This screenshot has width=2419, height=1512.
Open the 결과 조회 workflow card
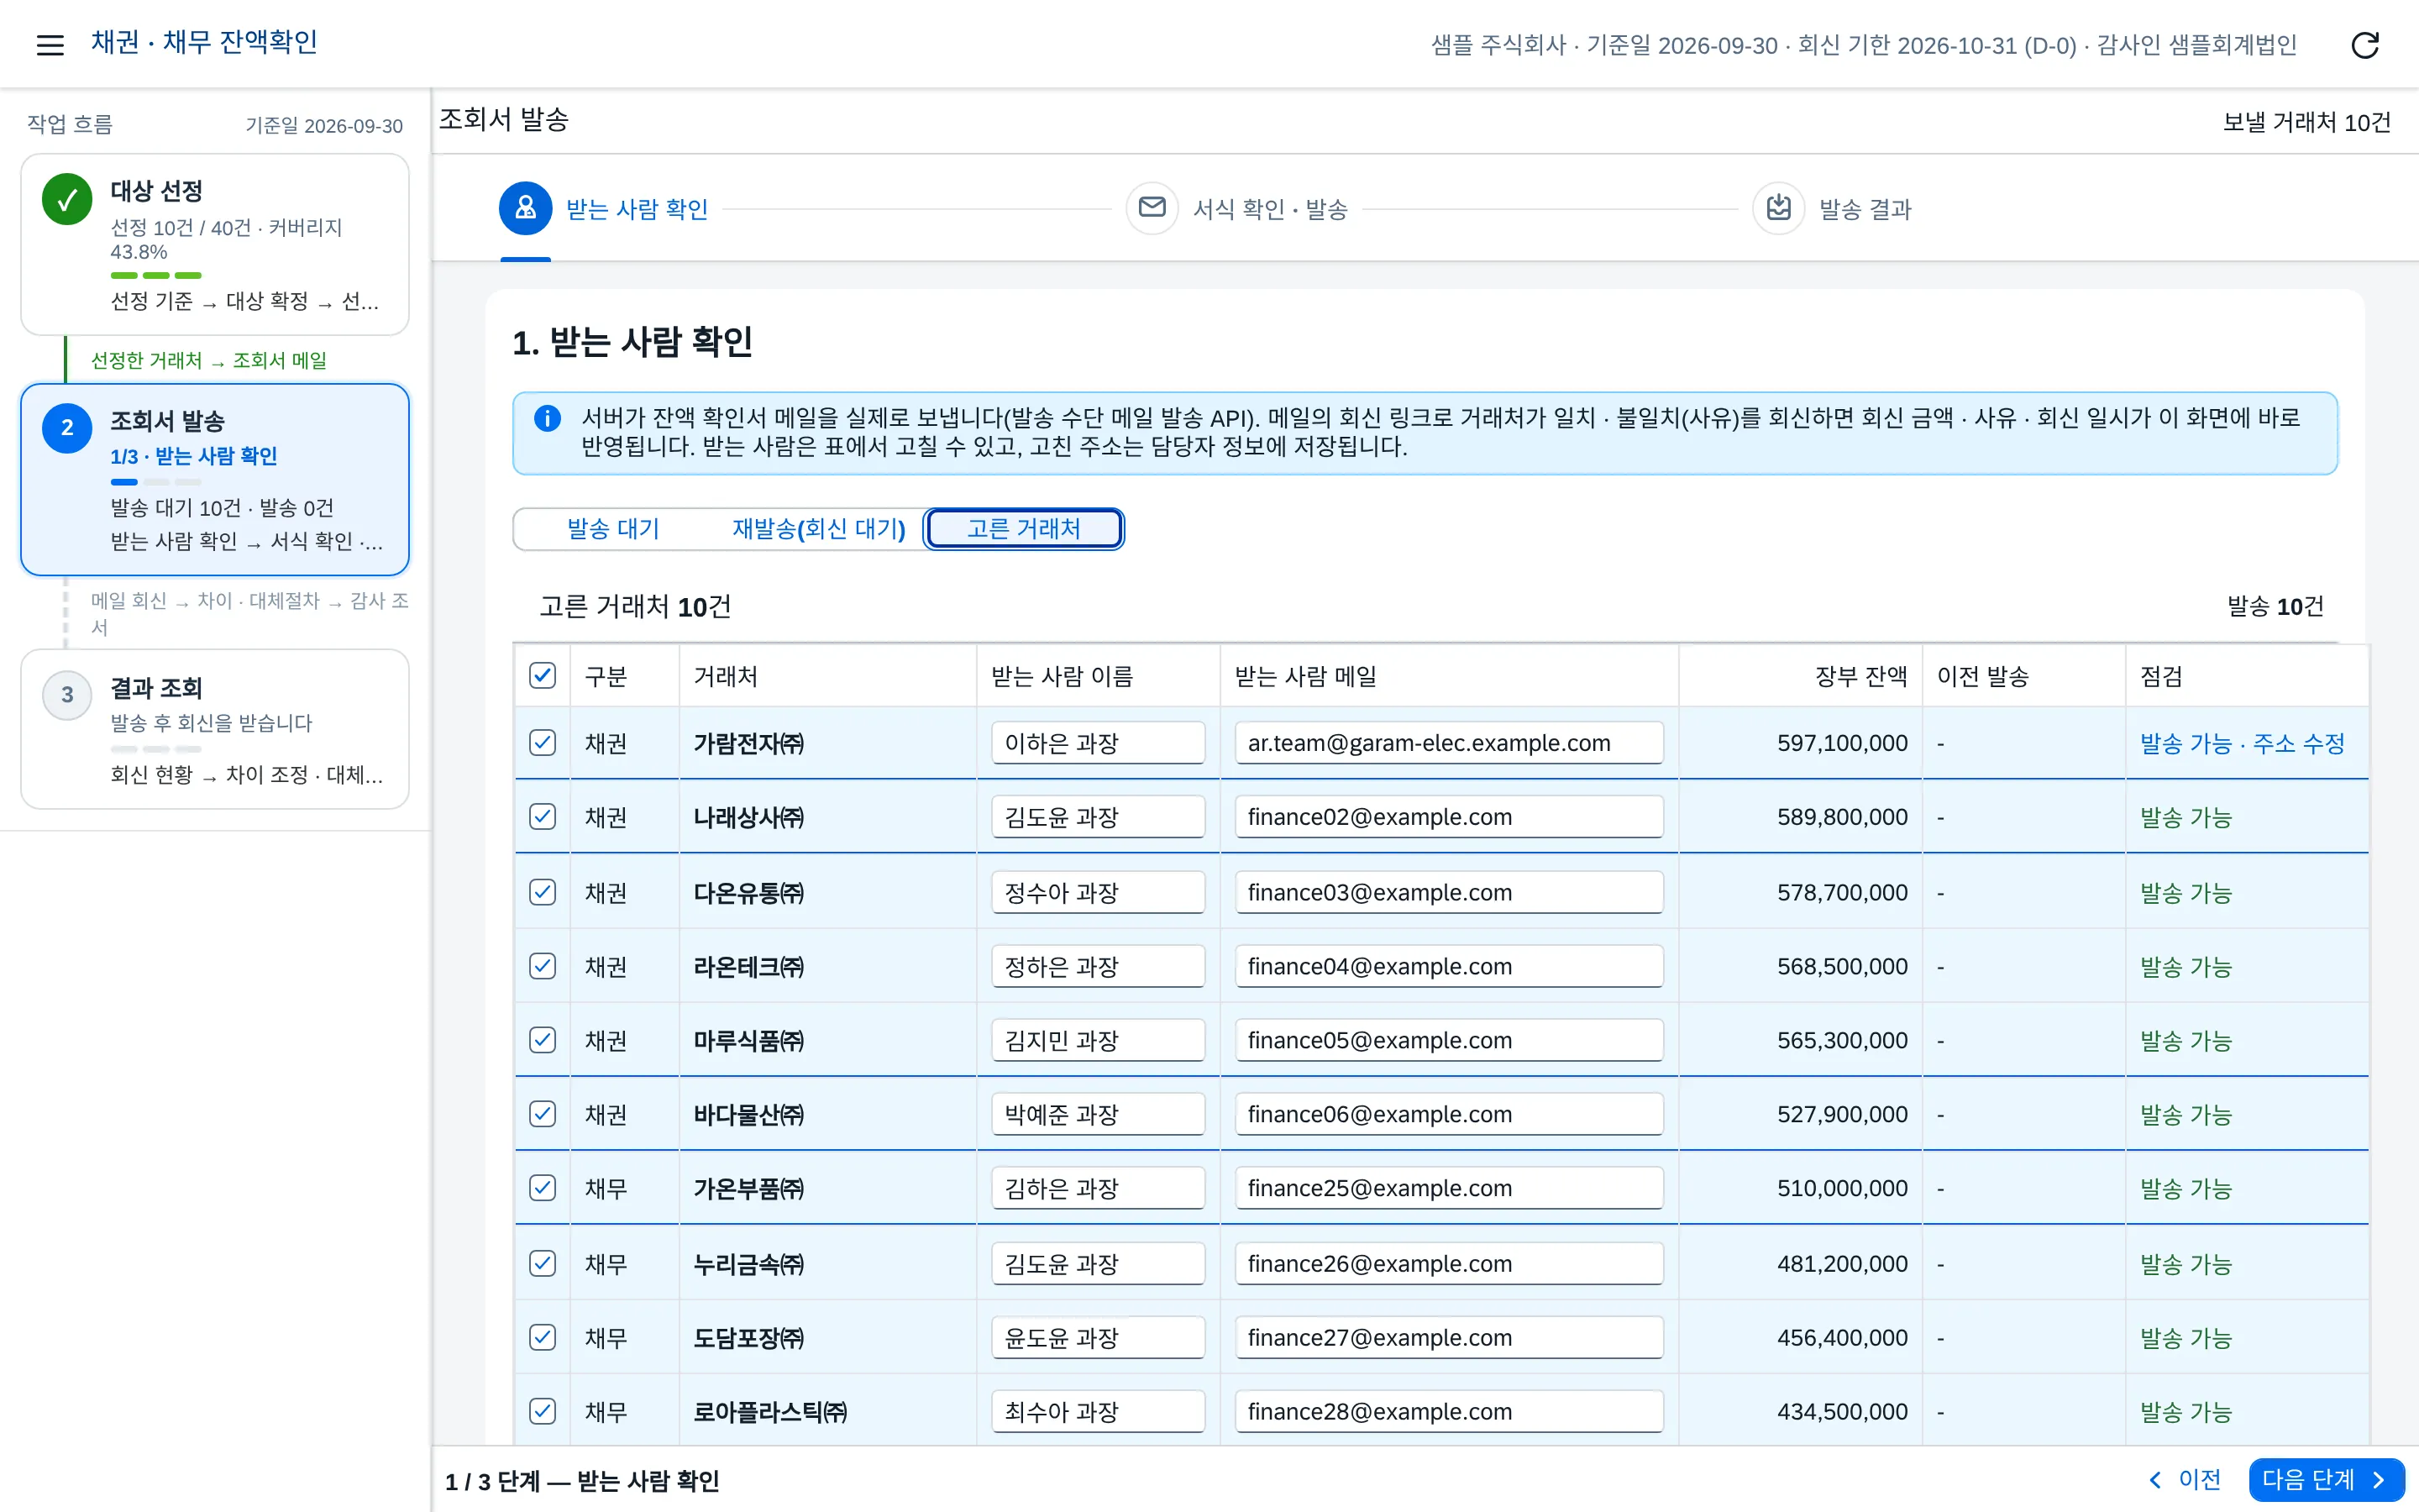215,729
